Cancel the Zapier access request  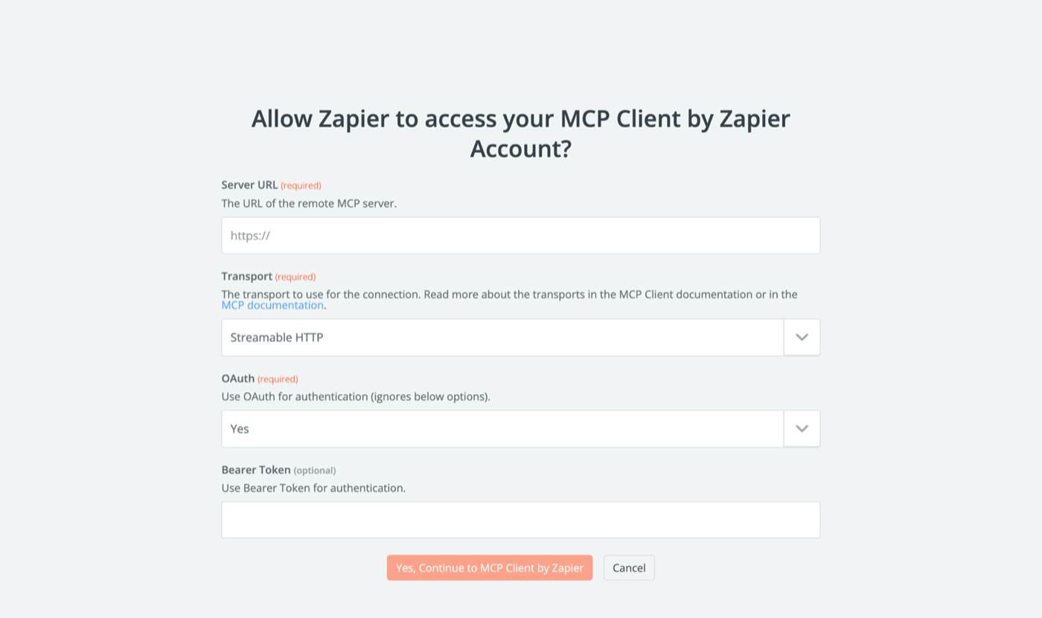629,567
